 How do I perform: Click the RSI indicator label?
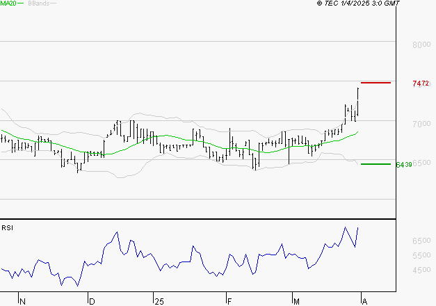tap(7, 228)
